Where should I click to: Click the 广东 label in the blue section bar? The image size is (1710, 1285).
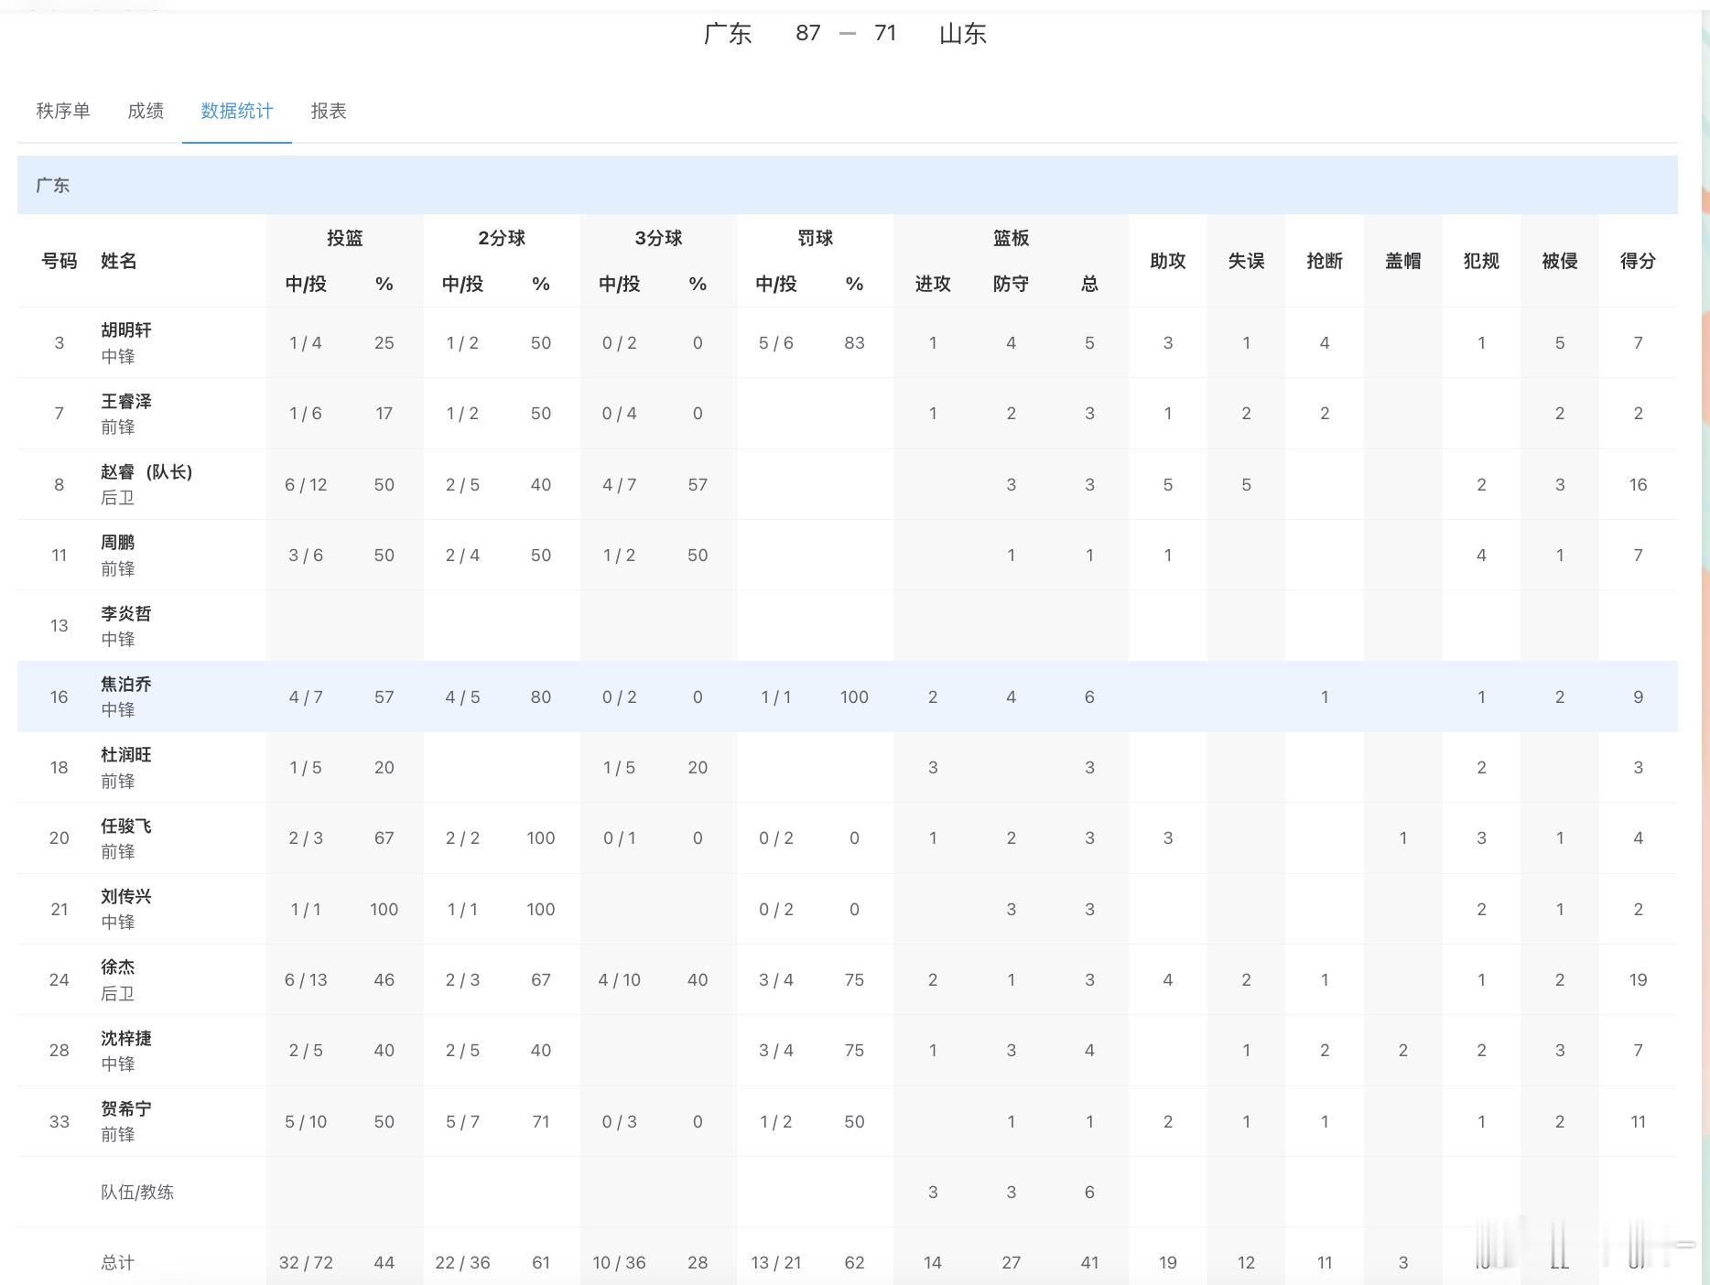[x=52, y=185]
